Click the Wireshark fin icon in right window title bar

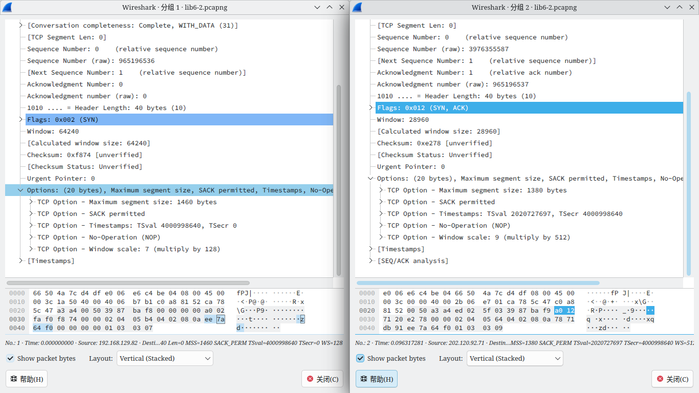[357, 7]
